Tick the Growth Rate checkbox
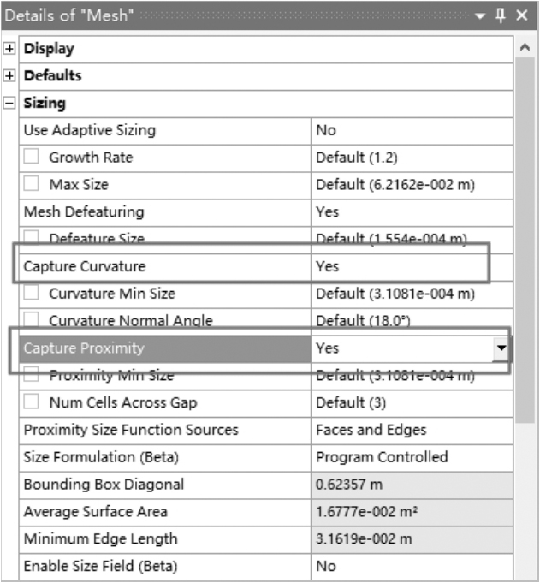540x583 pixels. point(32,158)
